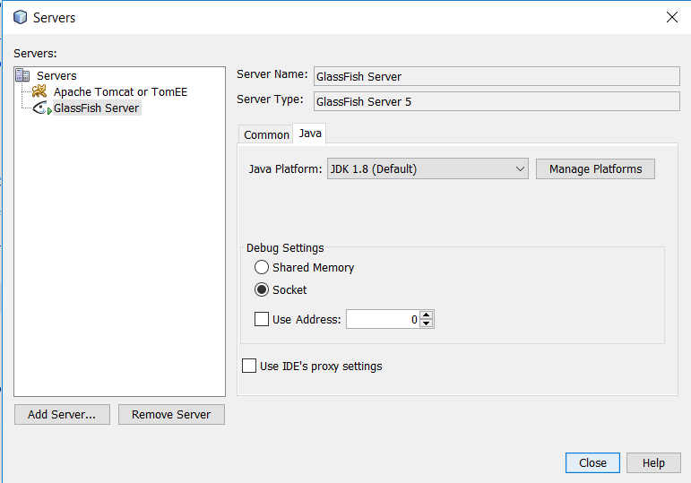
Task: Click the Apache Tomcat cat icon
Action: pos(39,91)
